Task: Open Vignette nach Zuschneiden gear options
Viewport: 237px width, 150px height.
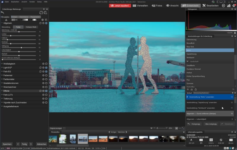Action: click(43, 102)
